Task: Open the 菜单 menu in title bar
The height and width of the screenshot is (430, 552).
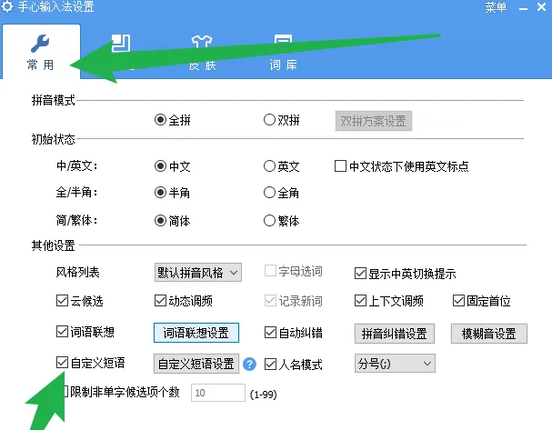Action: pos(496,8)
